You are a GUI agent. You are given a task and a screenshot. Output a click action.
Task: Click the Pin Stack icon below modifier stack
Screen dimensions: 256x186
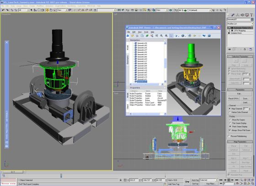(229, 49)
